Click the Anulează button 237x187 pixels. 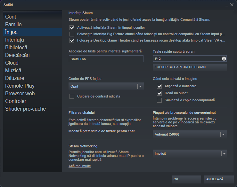click(219, 179)
